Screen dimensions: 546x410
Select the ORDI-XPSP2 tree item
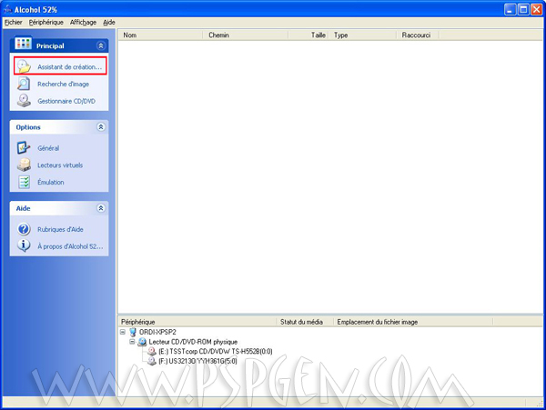157,332
